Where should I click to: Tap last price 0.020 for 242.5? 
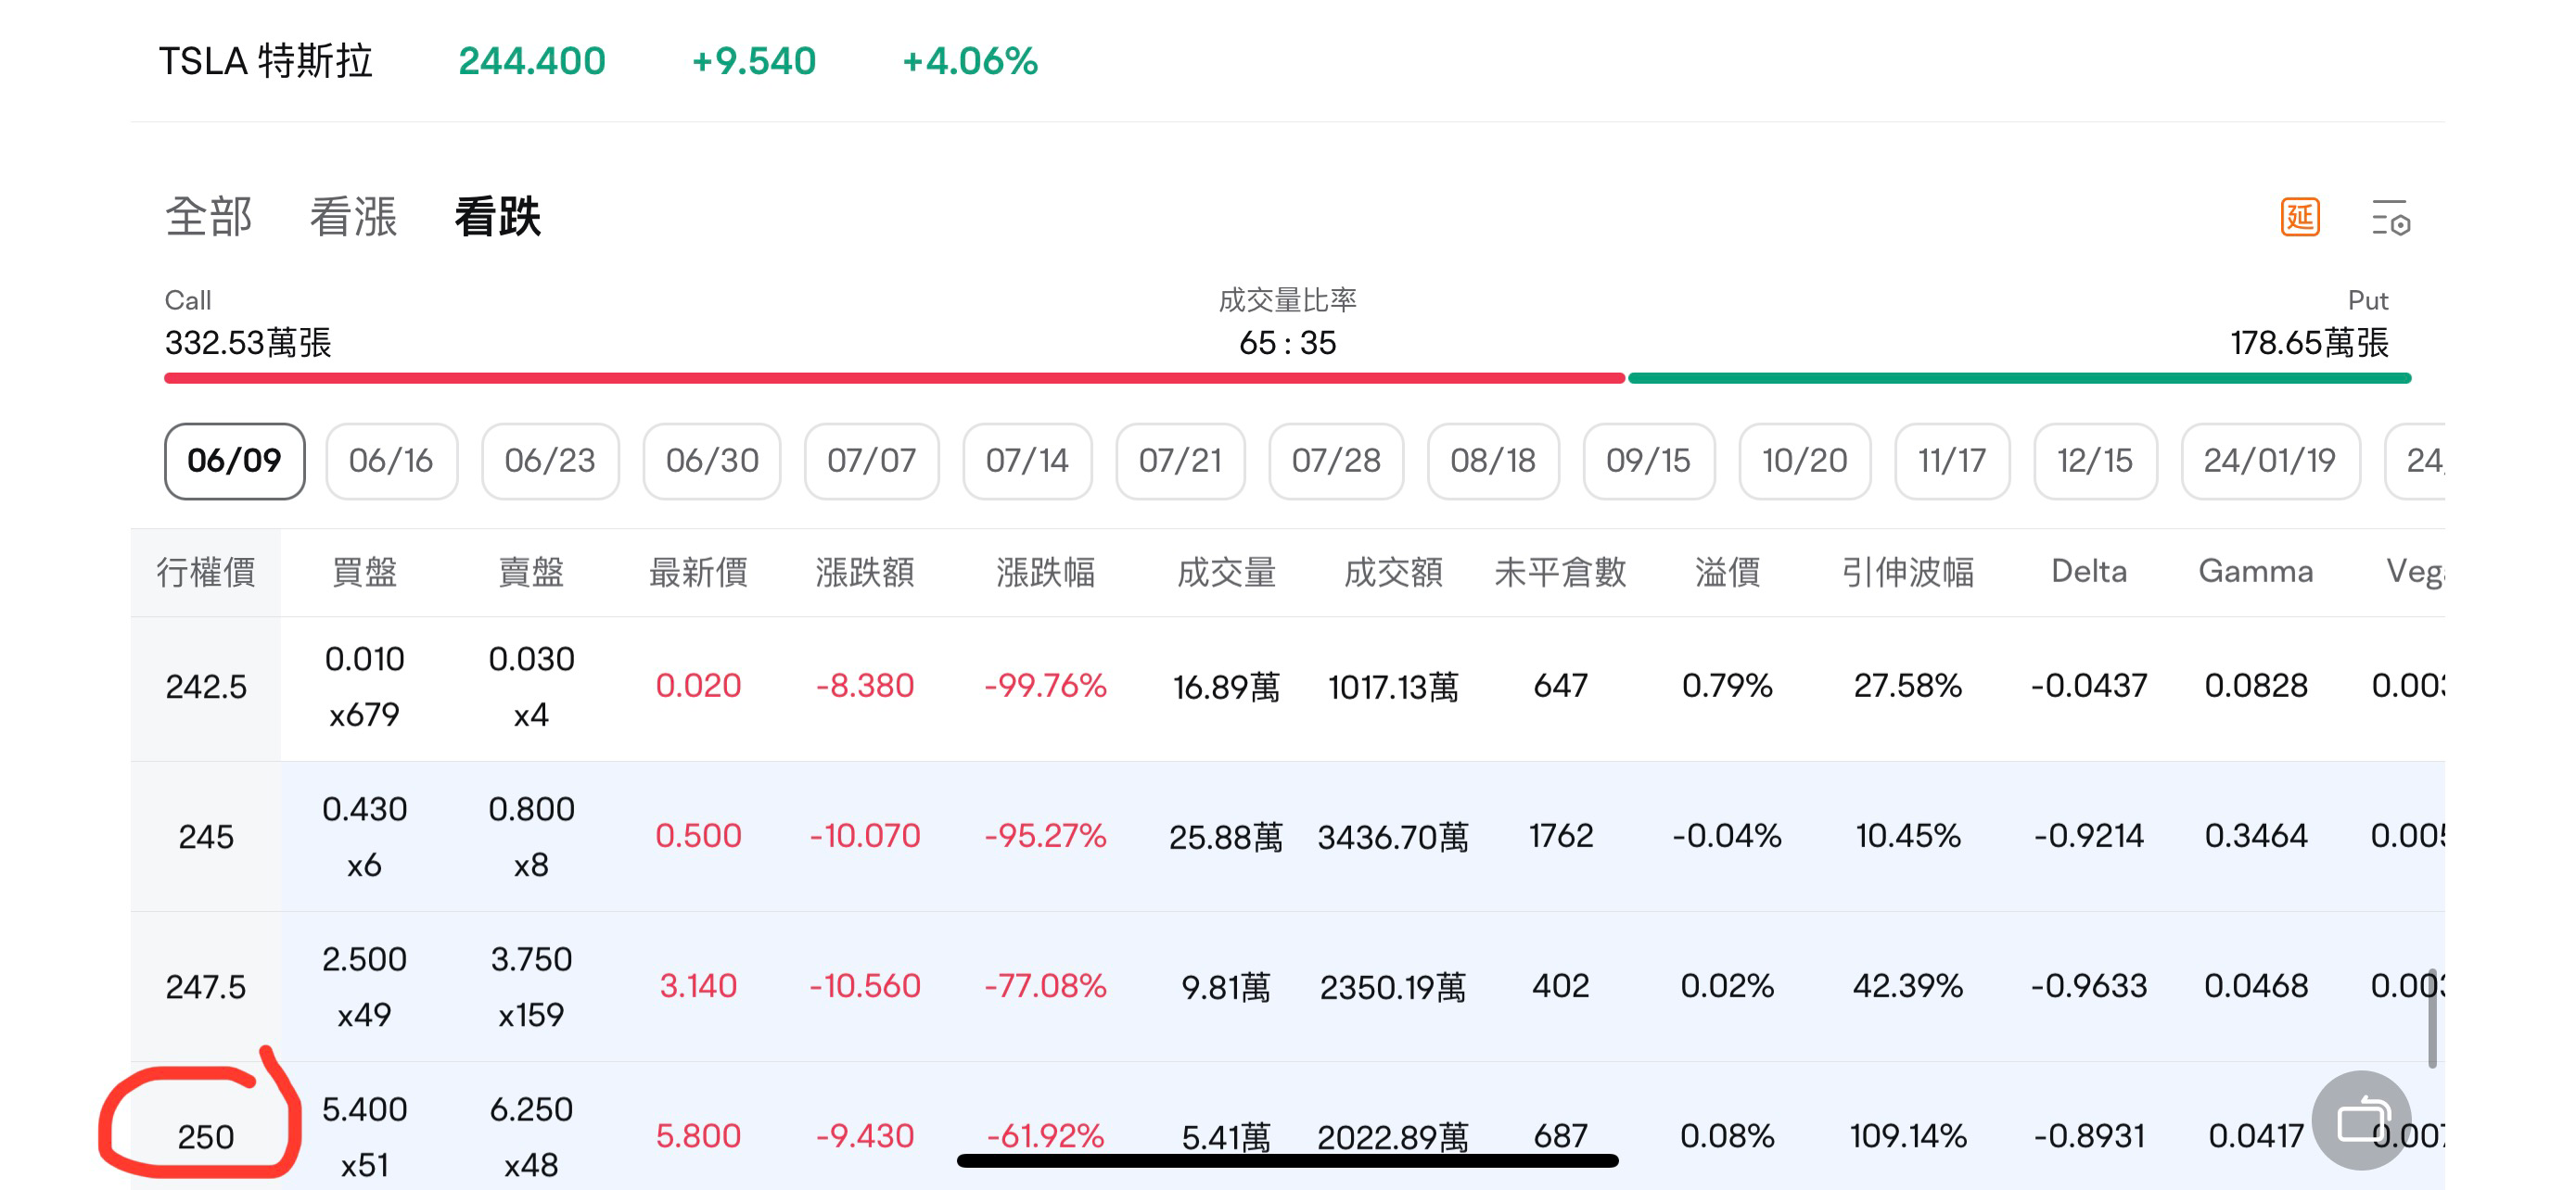coord(698,686)
